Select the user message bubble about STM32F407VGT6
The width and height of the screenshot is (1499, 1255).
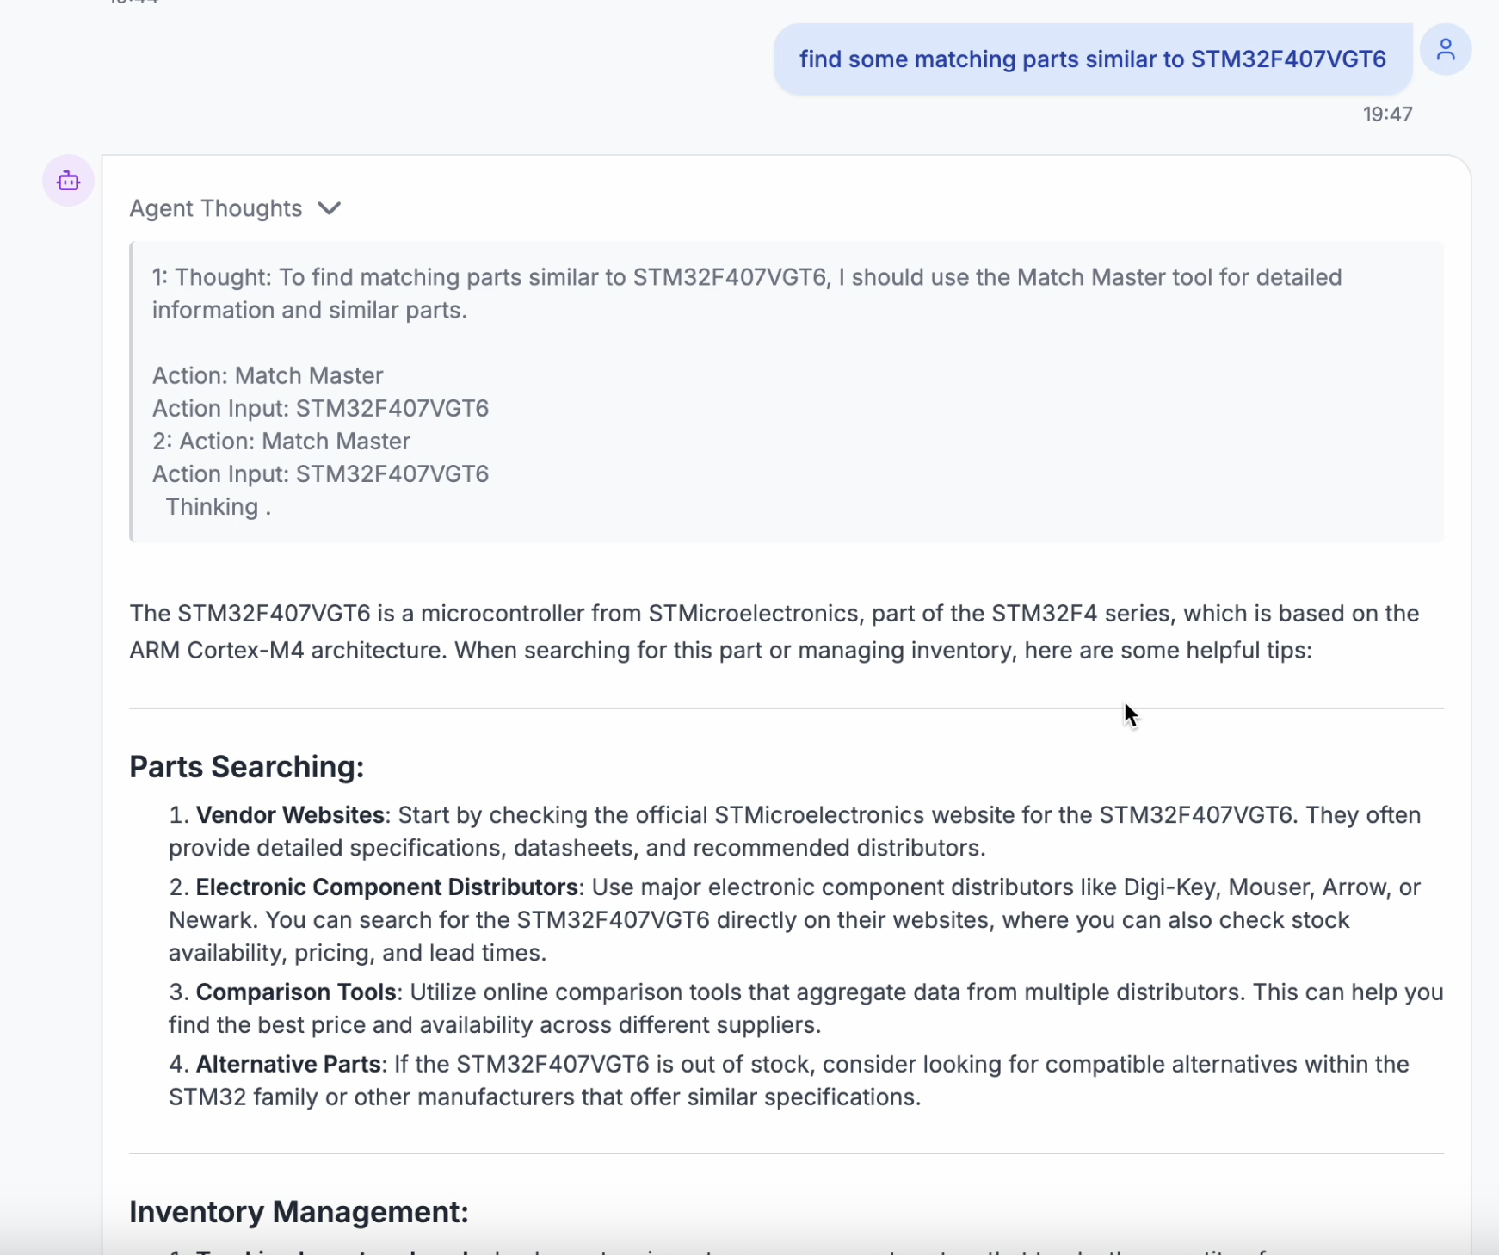click(1092, 59)
